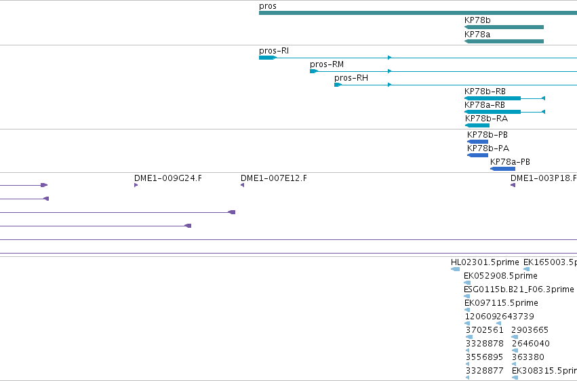Click the pros-RH first exon block
Image resolution: width=577 pixels, height=381 pixels.
[x=338, y=85]
